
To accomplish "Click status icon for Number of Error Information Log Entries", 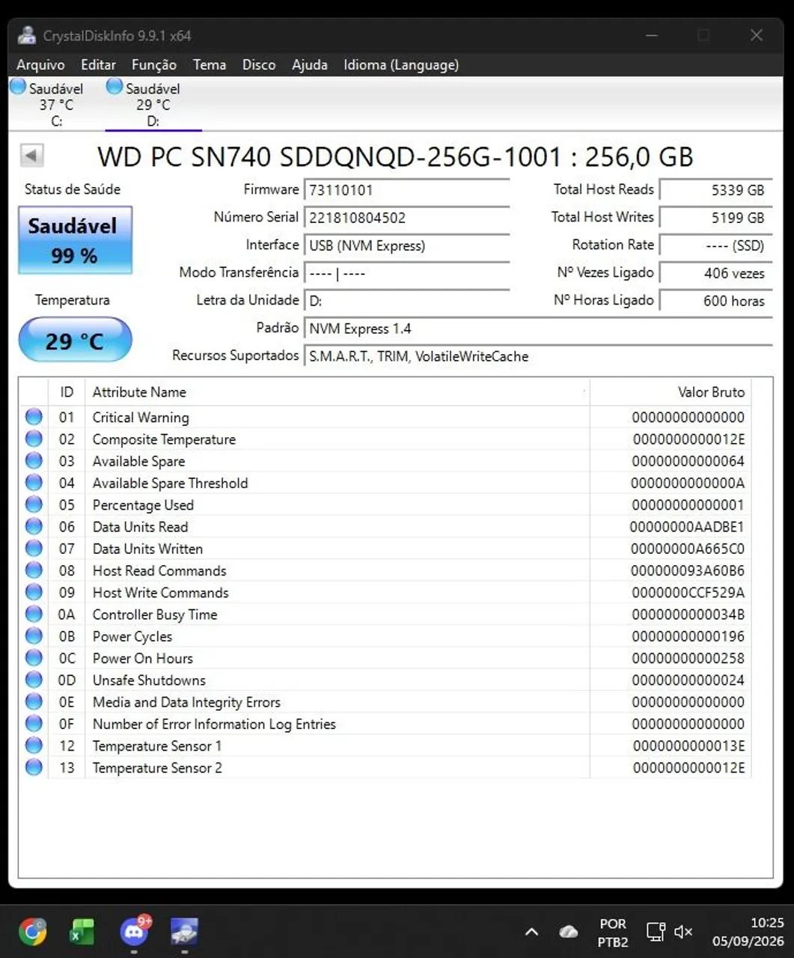I will (x=34, y=723).
